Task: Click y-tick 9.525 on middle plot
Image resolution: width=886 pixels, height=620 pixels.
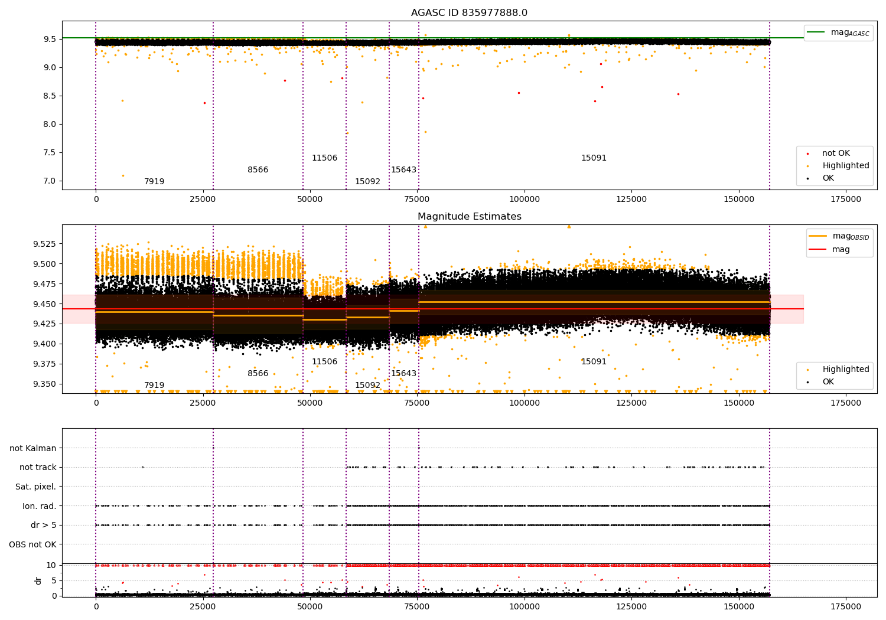Action: point(44,244)
